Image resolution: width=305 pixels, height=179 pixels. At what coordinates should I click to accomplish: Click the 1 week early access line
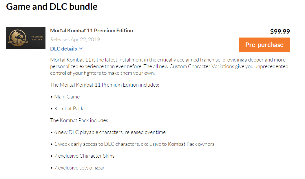(132, 144)
